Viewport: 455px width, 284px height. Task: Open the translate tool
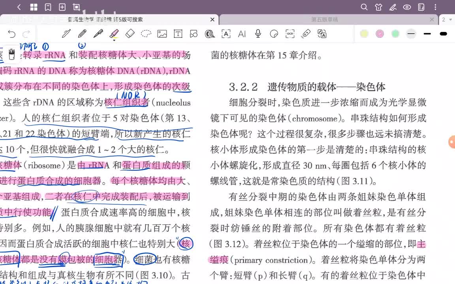pos(322,34)
